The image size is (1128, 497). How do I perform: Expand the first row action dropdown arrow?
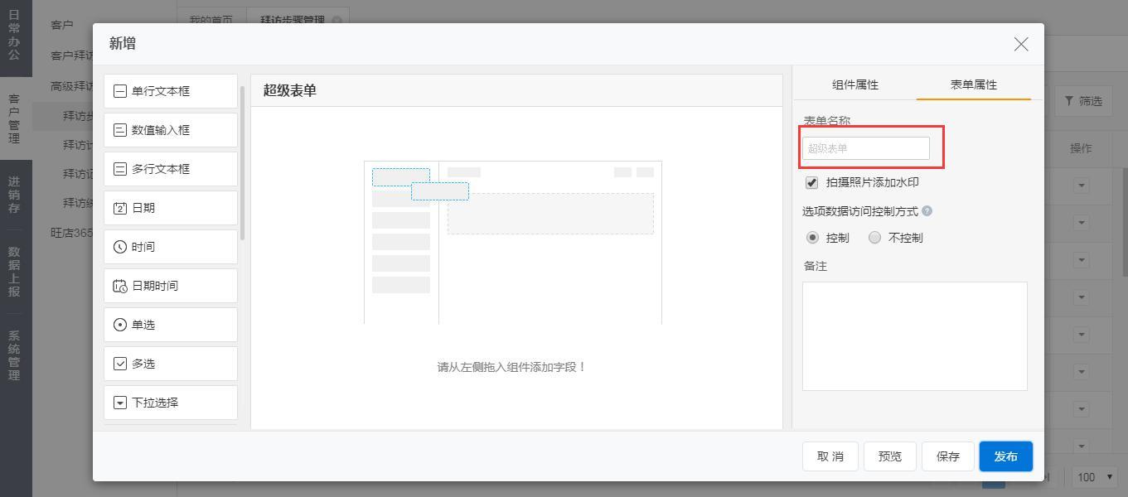pyautogui.click(x=1081, y=186)
